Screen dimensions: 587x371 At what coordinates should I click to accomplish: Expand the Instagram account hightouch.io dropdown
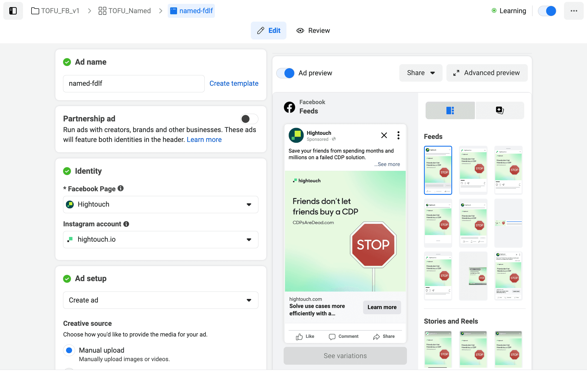161,239
